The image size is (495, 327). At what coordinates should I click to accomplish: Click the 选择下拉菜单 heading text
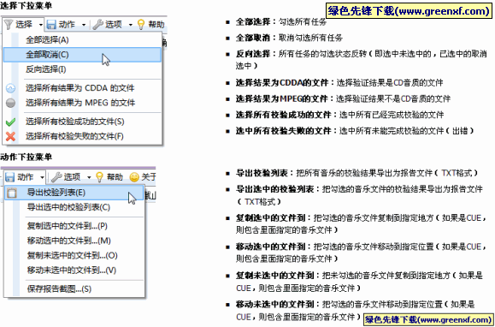tap(27, 6)
